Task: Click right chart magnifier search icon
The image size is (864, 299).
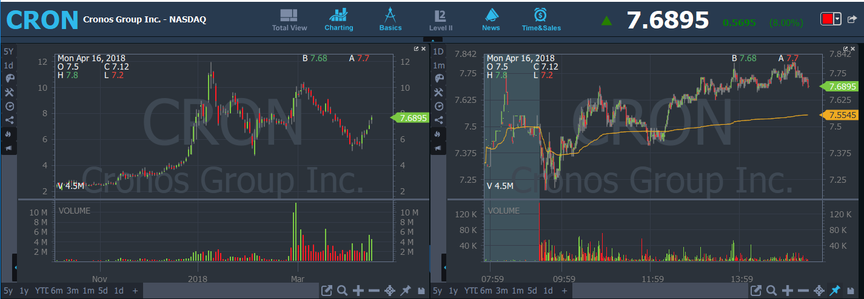Action: [x=772, y=291]
